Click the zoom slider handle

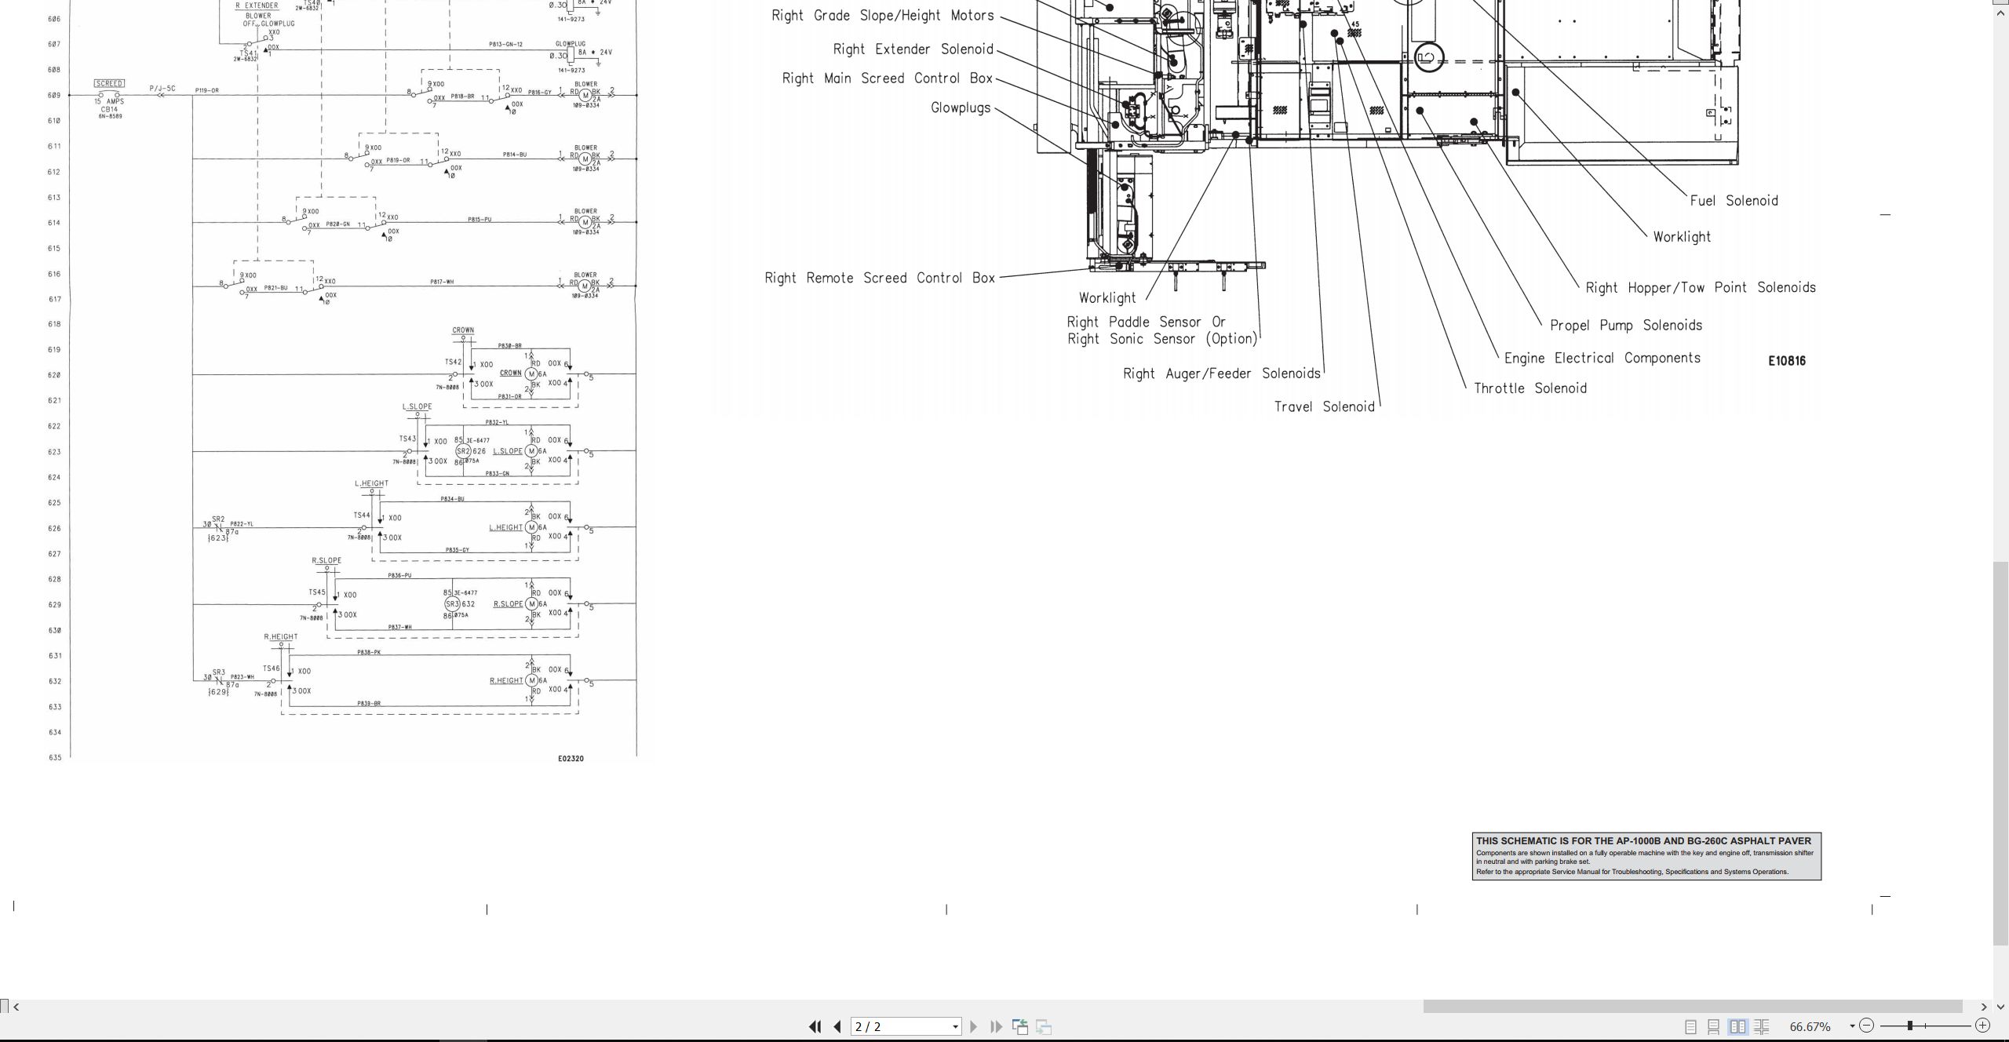point(1909,1026)
